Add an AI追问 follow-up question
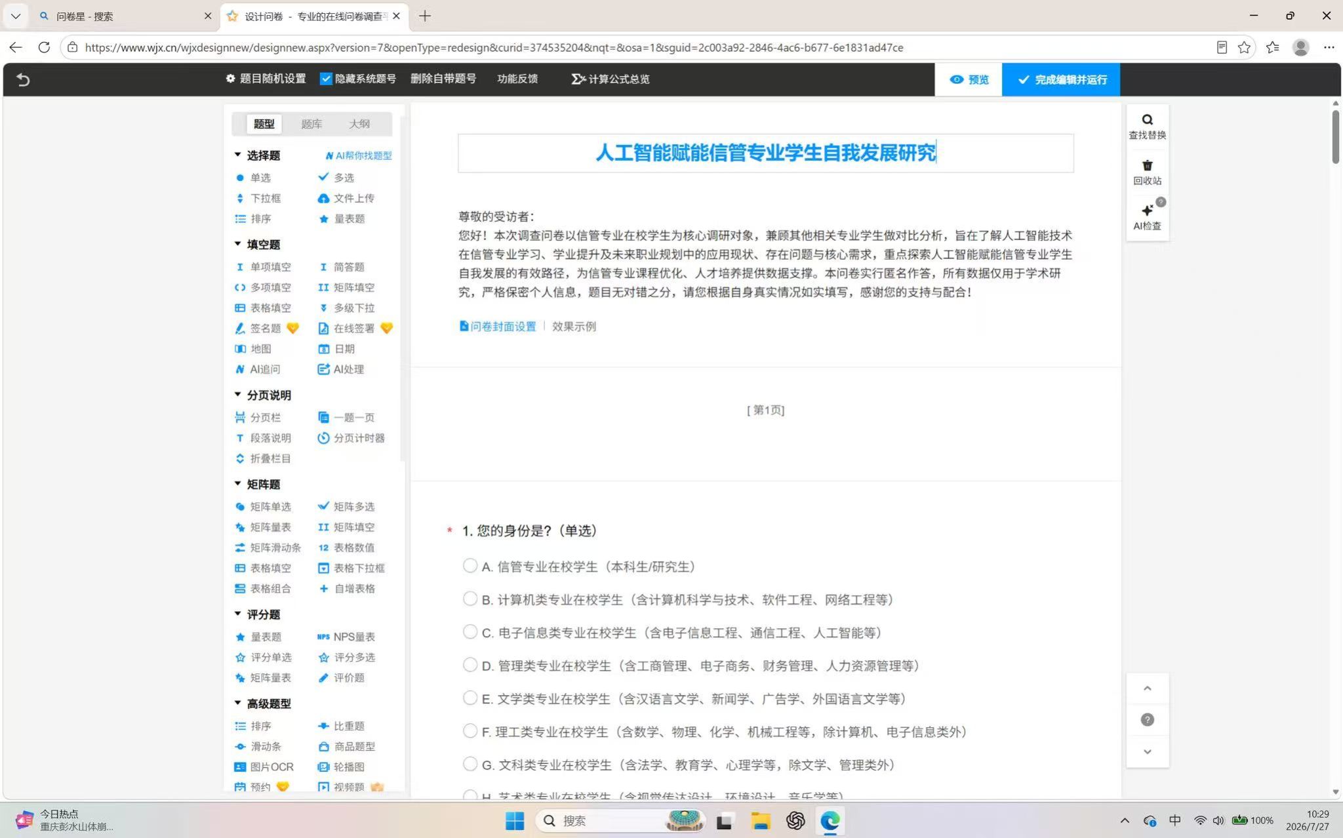This screenshot has width=1343, height=838. (257, 369)
